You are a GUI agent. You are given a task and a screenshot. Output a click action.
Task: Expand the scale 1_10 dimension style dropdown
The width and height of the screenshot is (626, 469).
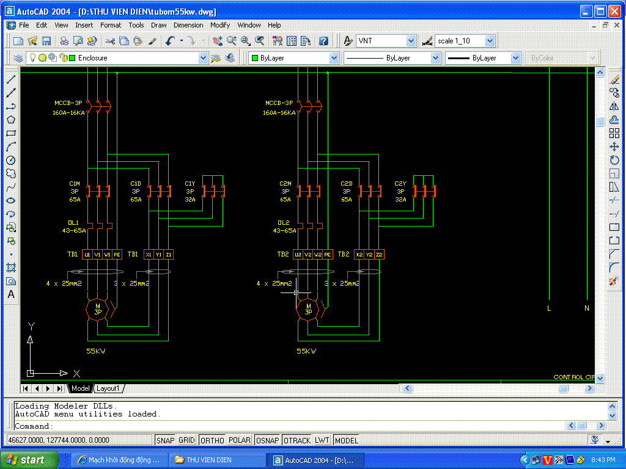tap(490, 41)
